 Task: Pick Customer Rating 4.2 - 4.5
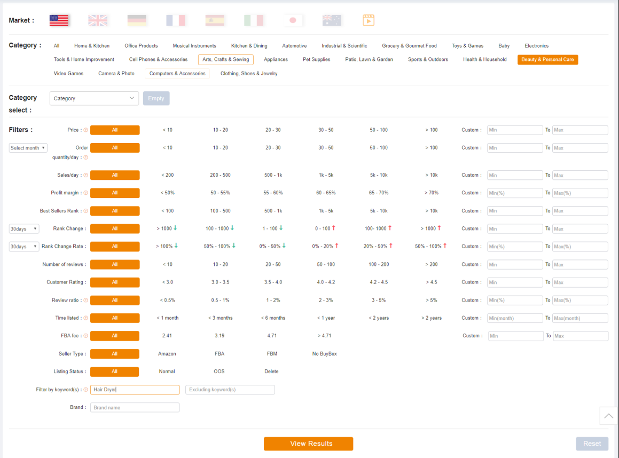pyautogui.click(x=379, y=282)
